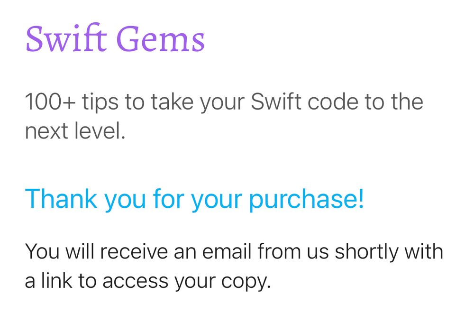This screenshot has width=474, height=332.
Task: Open the Swift Gems title link
Action: [115, 38]
